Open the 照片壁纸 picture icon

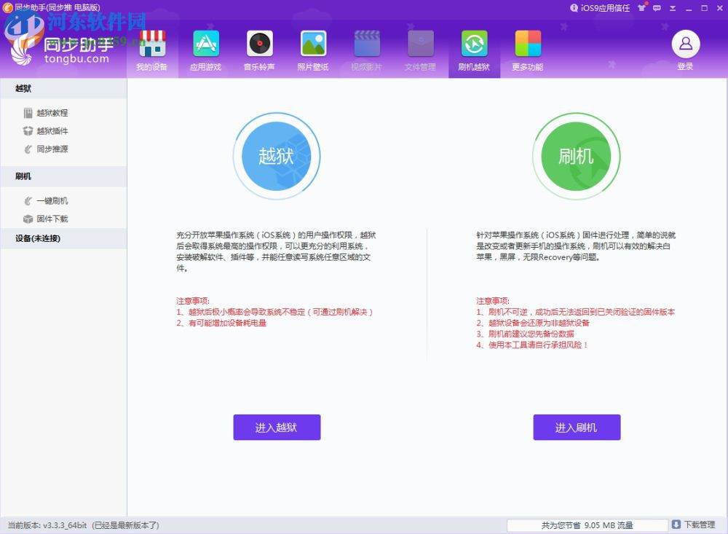pyautogui.click(x=313, y=44)
